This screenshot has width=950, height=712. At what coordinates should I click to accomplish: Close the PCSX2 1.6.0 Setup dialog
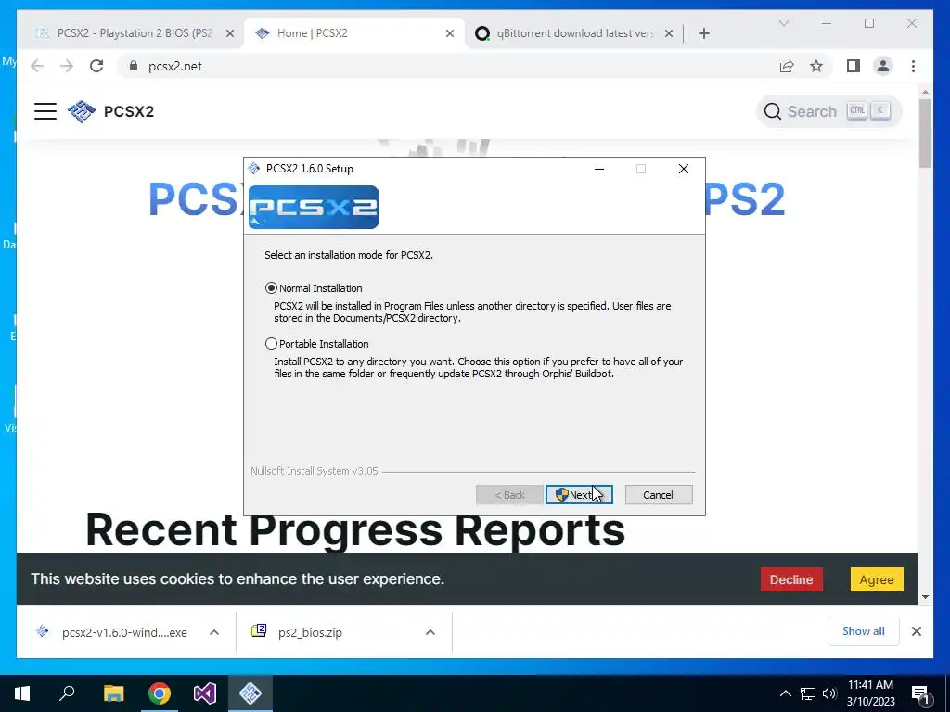[x=684, y=169]
